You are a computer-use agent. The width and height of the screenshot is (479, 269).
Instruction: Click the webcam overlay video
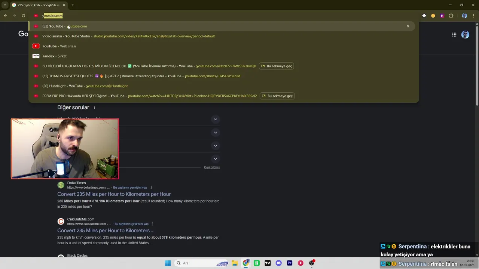click(65, 149)
